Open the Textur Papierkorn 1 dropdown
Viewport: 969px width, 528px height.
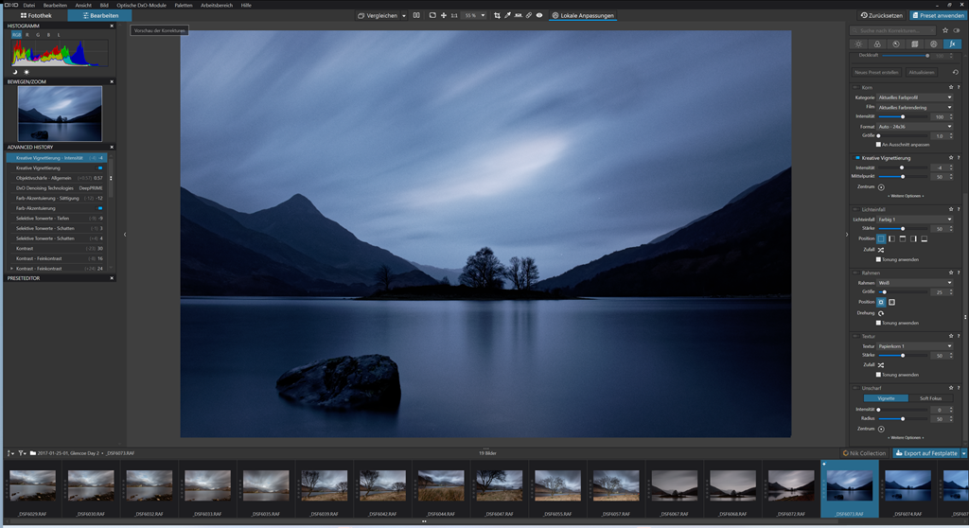(x=914, y=346)
